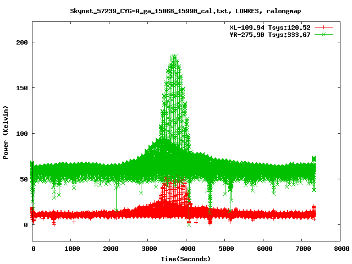
Task: Click the green legend line sample
Action: click(323, 34)
